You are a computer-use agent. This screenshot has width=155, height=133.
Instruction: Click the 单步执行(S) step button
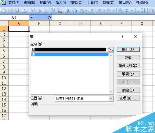(x=128, y=66)
